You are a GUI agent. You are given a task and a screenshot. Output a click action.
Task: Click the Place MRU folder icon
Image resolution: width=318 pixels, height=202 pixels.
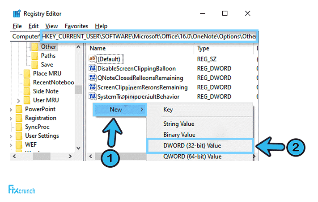pyautogui.click(x=27, y=74)
